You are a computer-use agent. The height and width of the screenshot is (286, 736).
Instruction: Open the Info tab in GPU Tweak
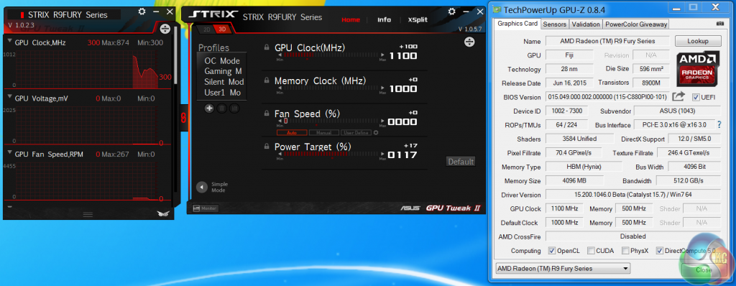click(x=384, y=19)
